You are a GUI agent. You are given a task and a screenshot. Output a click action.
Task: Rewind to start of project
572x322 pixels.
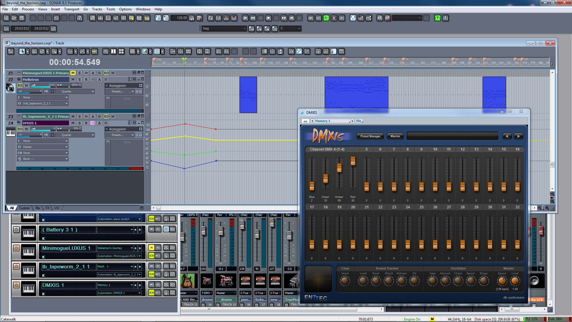tap(245, 18)
